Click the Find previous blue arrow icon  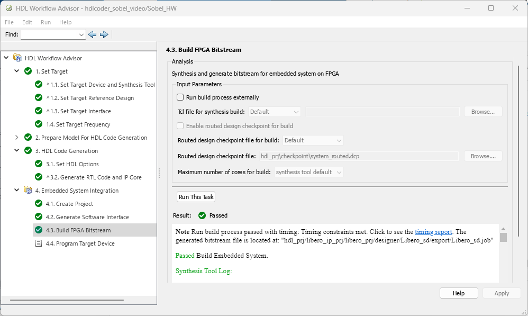point(92,34)
